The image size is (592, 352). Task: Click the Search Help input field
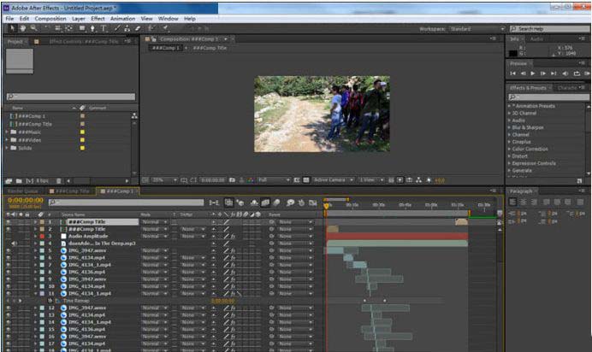coord(549,28)
